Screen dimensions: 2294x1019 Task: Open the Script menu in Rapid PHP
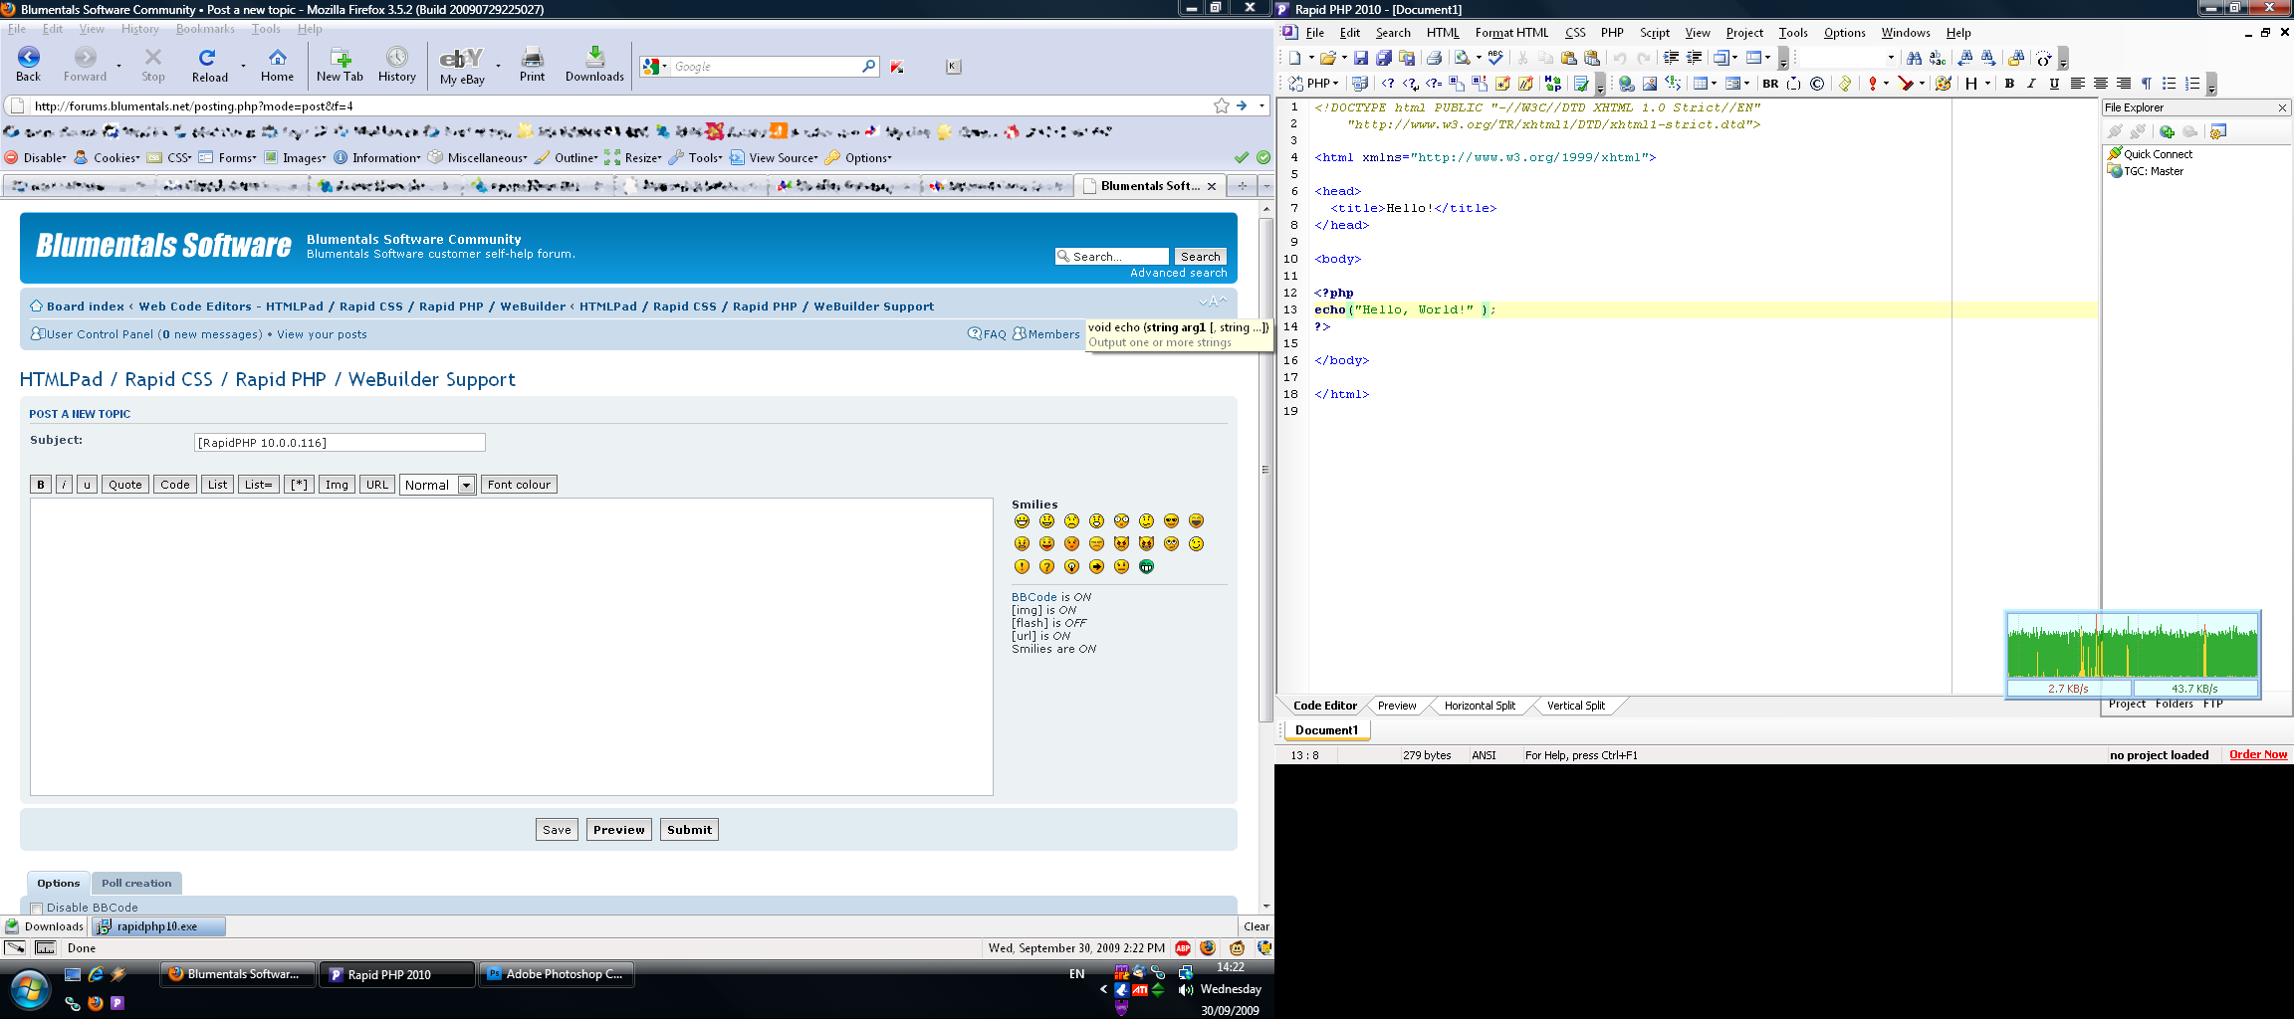1654,33
